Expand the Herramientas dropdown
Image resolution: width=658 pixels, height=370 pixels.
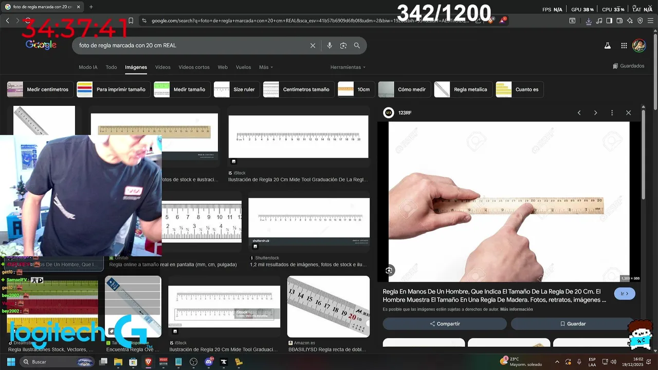pos(348,67)
